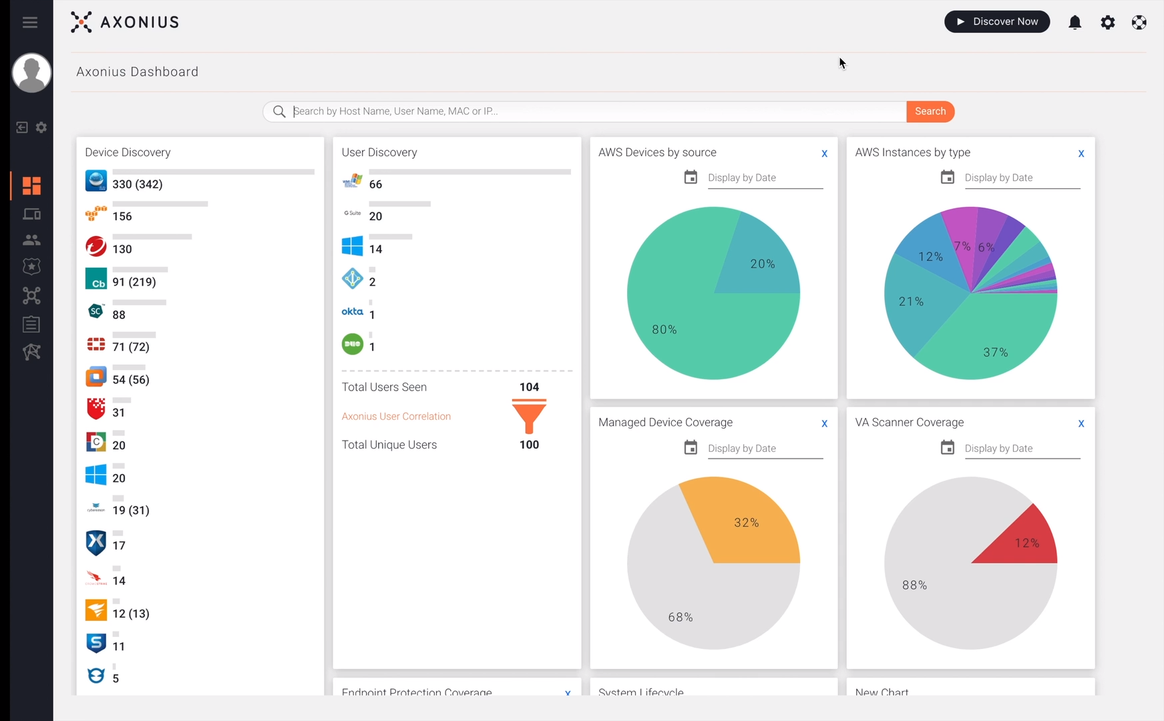Open calendar icon in AWS Instances by type
The height and width of the screenshot is (721, 1164).
pyautogui.click(x=948, y=178)
